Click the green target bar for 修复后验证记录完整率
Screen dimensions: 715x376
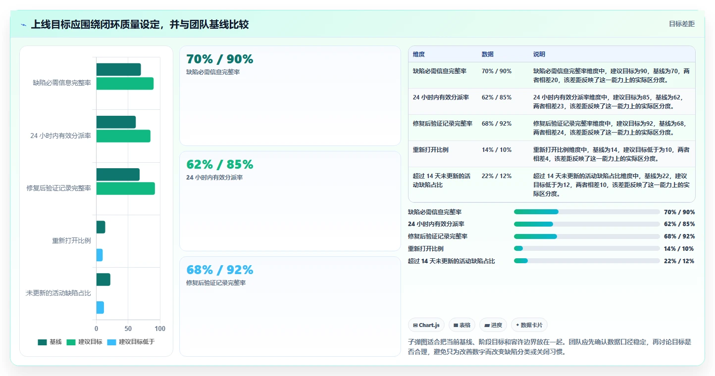[126, 188]
